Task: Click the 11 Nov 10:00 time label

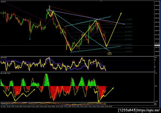Action: pos(19,107)
